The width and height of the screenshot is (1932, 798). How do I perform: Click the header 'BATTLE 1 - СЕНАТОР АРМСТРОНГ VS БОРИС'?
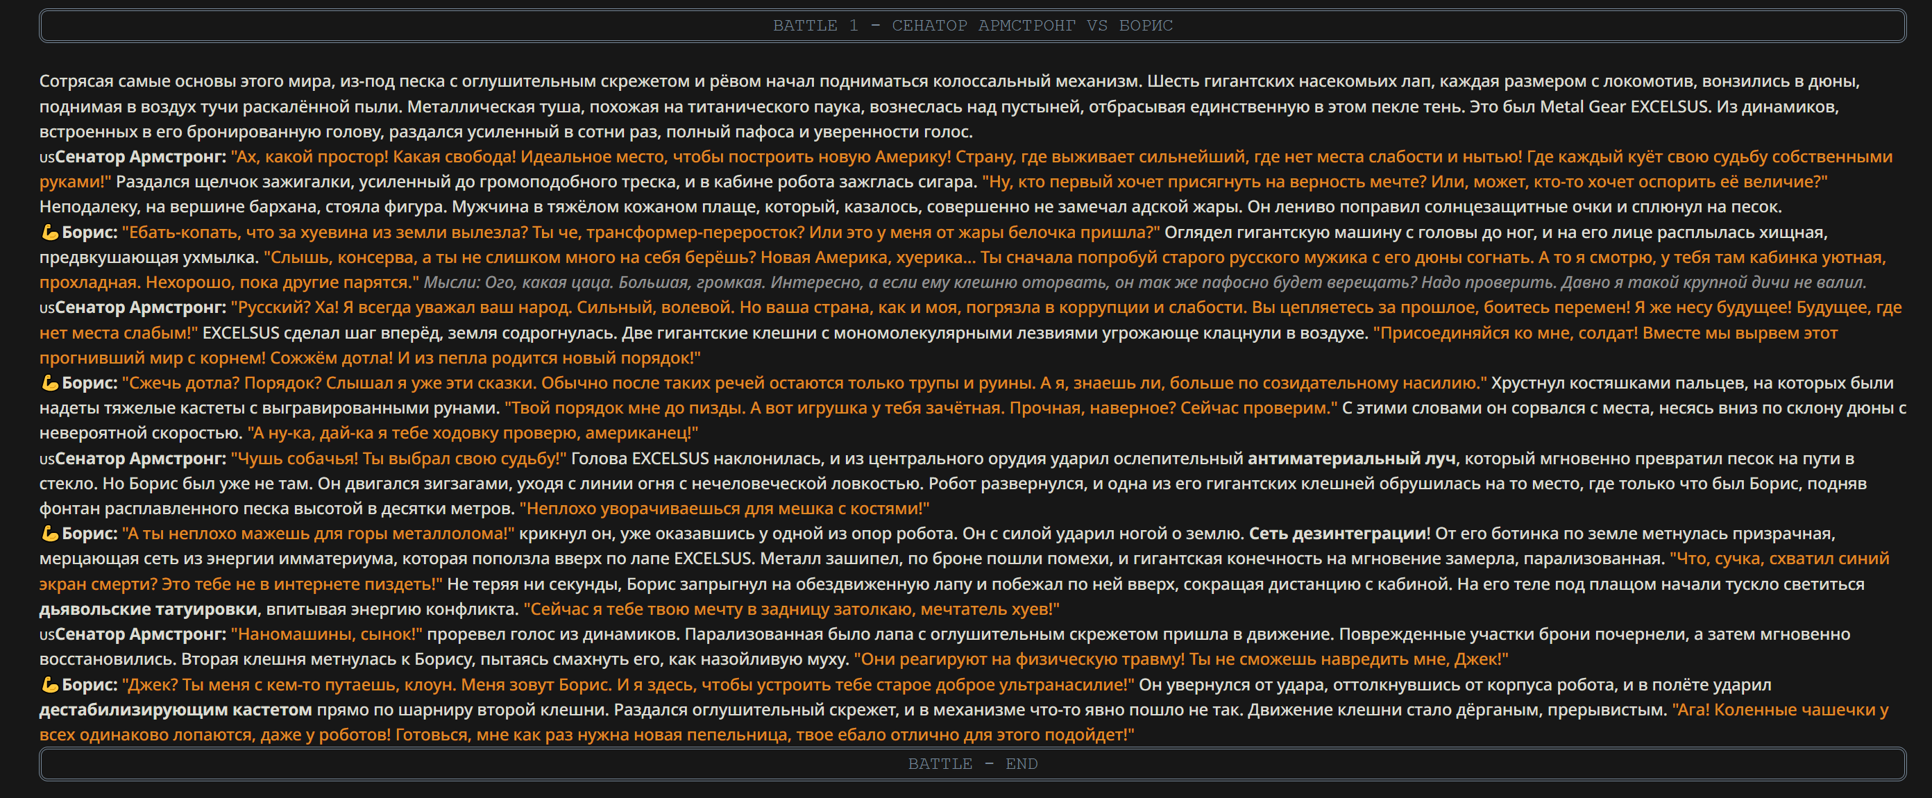point(973,26)
